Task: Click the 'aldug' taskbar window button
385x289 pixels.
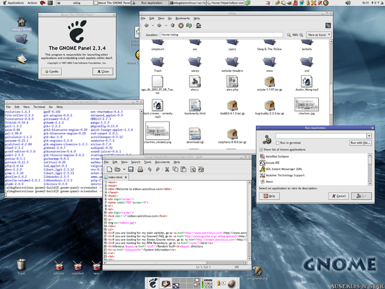Action: click(75, 3)
